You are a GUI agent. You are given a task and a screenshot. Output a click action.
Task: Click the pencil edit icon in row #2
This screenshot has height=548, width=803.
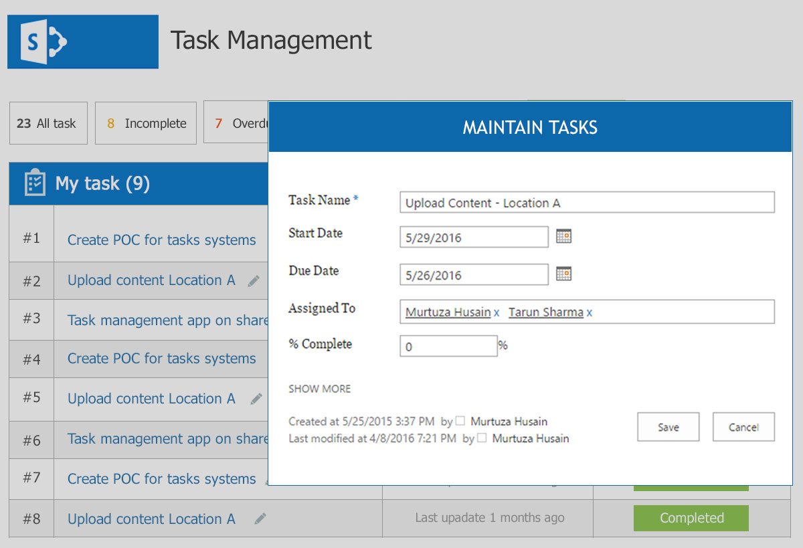pos(254,281)
